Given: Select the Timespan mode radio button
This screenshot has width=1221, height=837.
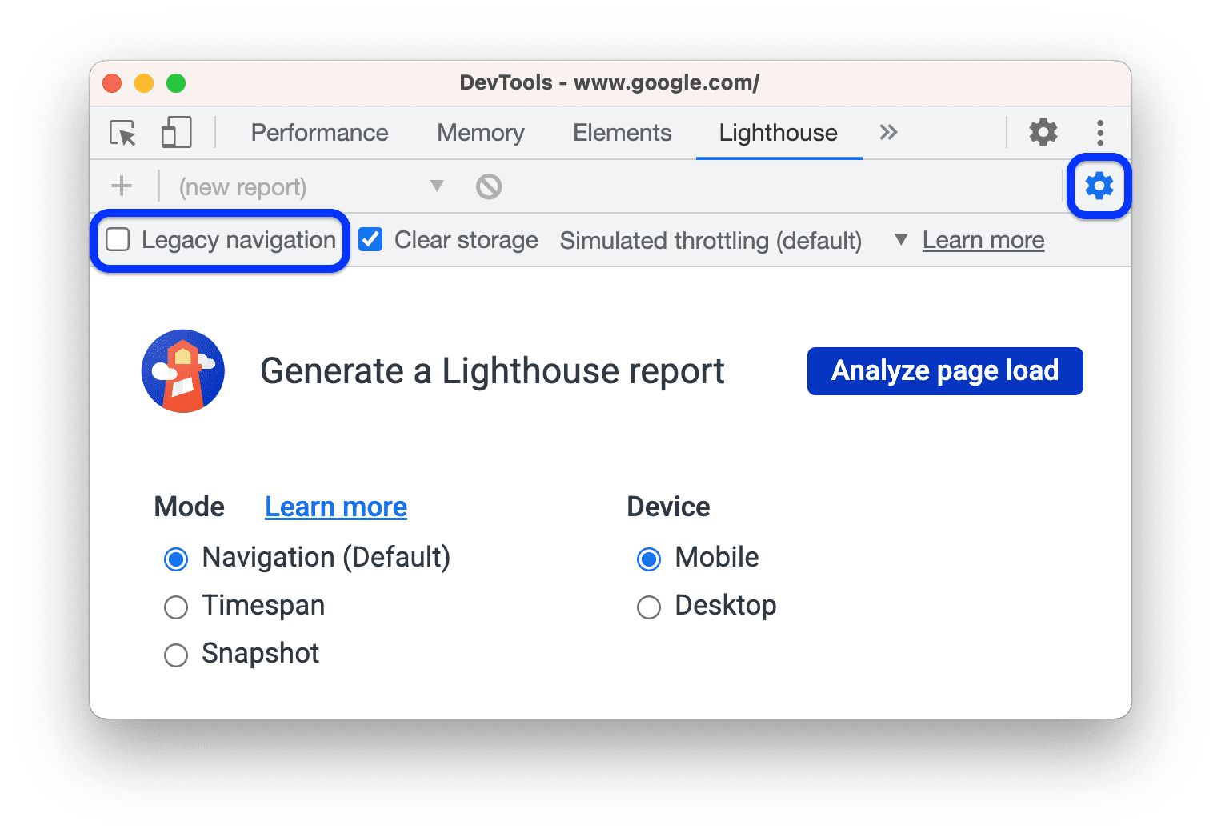Looking at the screenshot, I should tap(176, 607).
